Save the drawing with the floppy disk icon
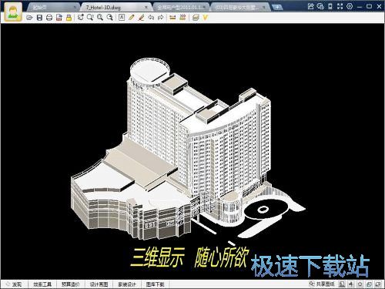The width and height of the screenshot is (385, 289). pyautogui.click(x=39, y=18)
